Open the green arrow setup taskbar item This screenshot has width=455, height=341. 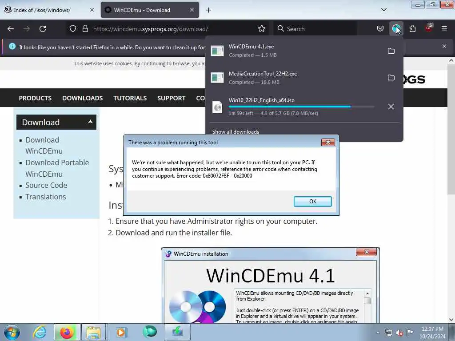[x=177, y=332]
